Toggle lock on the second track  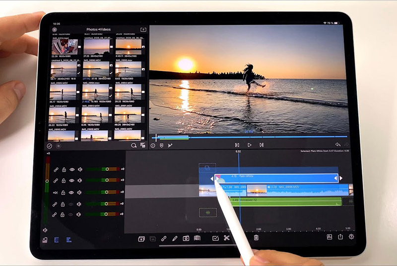(x=64, y=181)
